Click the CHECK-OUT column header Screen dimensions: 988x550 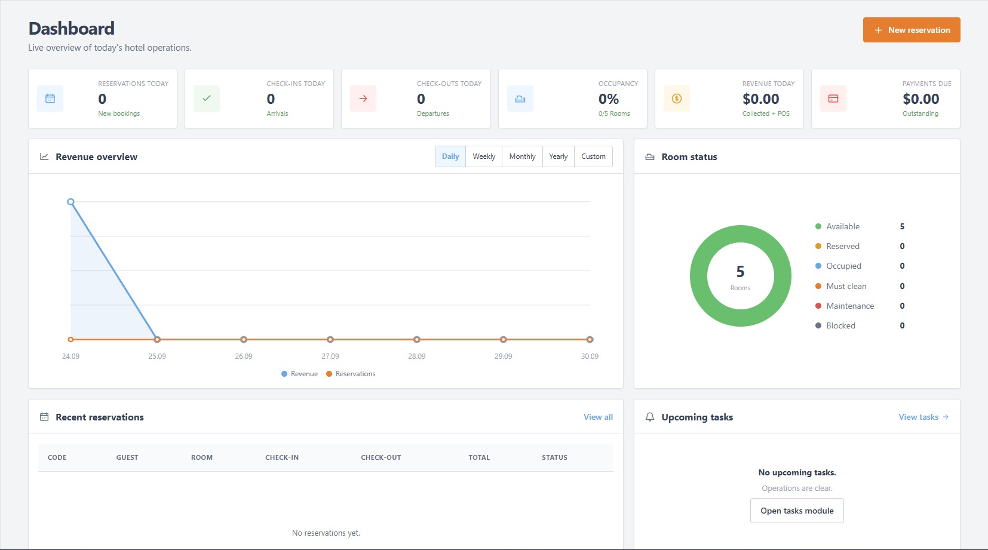click(x=381, y=457)
